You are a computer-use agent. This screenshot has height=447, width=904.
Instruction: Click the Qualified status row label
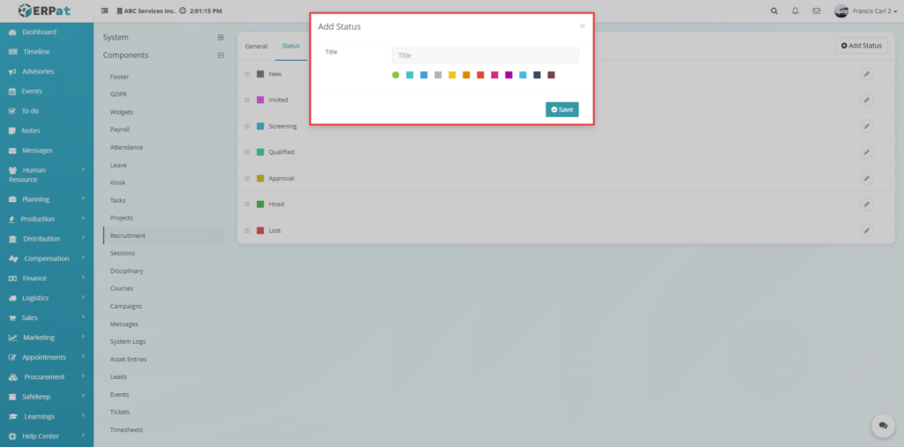(x=282, y=152)
